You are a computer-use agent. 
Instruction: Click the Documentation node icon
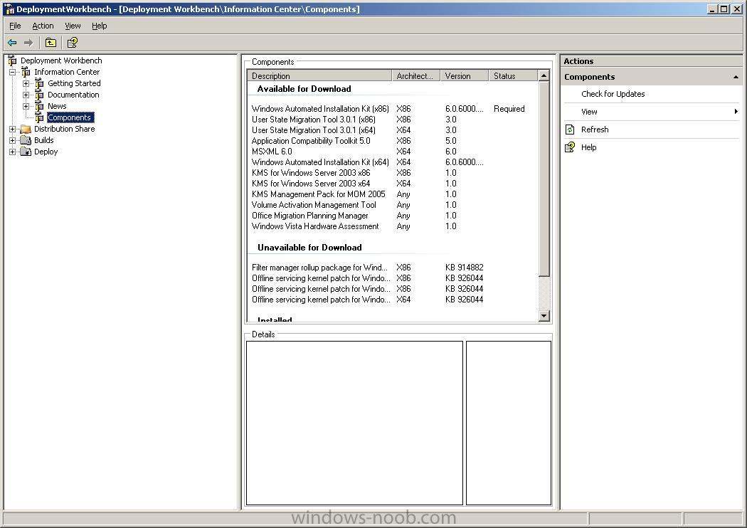click(x=39, y=95)
